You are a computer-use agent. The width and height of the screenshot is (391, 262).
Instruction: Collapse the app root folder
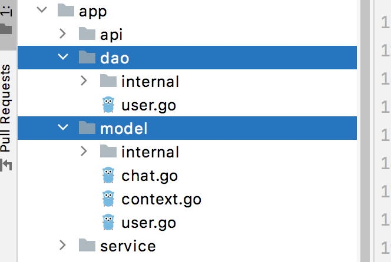tap(42, 10)
